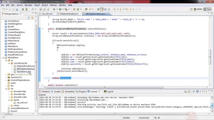Toggle Mark Occurrences highlighter icon
Image resolution: width=214 pixels, height=120 pixels.
pos(102,9)
